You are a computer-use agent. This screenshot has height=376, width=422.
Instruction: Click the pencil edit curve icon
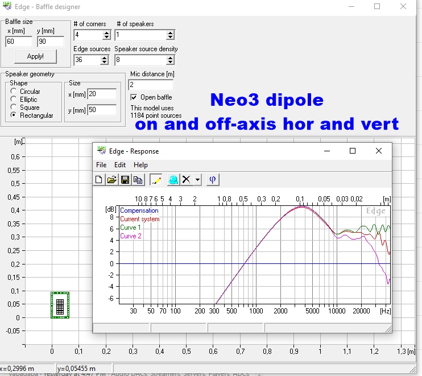tap(156, 180)
